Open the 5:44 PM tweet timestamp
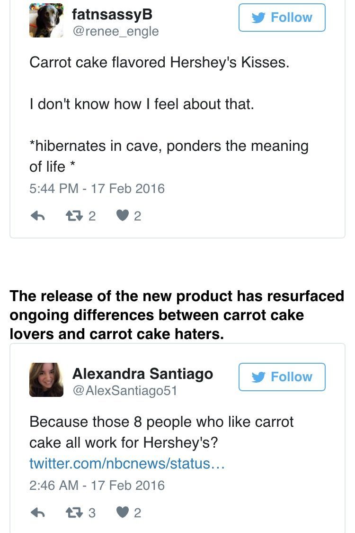This screenshot has width=355, height=533. click(x=97, y=189)
